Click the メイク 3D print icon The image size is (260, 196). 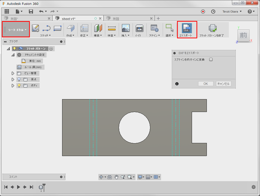pos(139,28)
